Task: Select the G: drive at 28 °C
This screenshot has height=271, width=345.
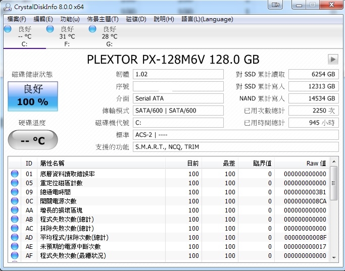Action: tap(109, 36)
